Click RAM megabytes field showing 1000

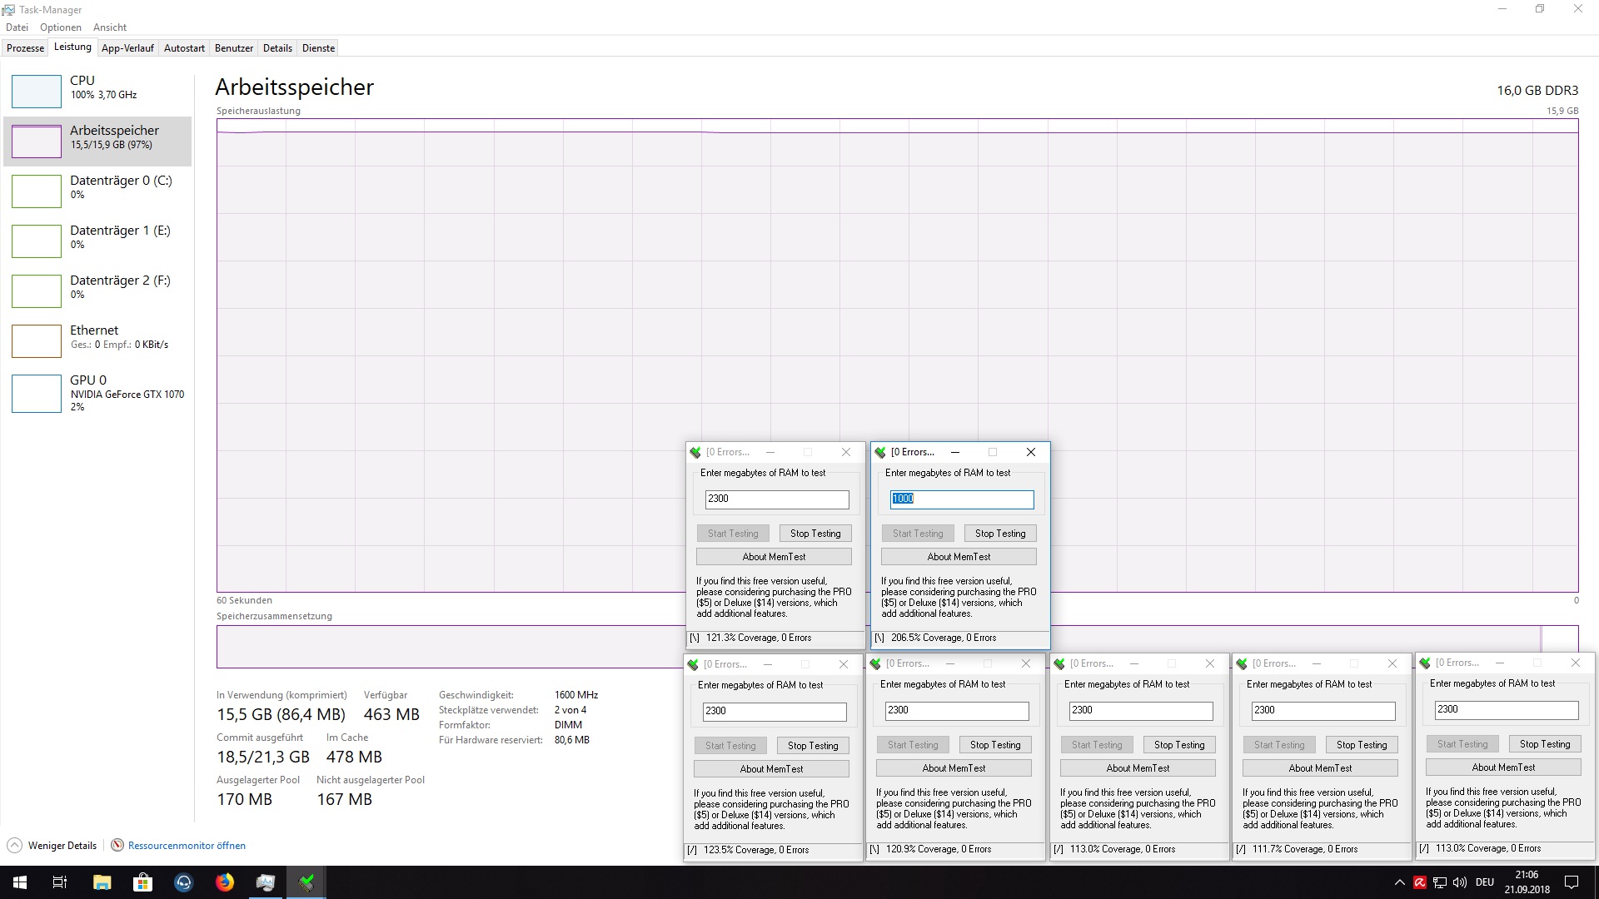[x=962, y=499]
